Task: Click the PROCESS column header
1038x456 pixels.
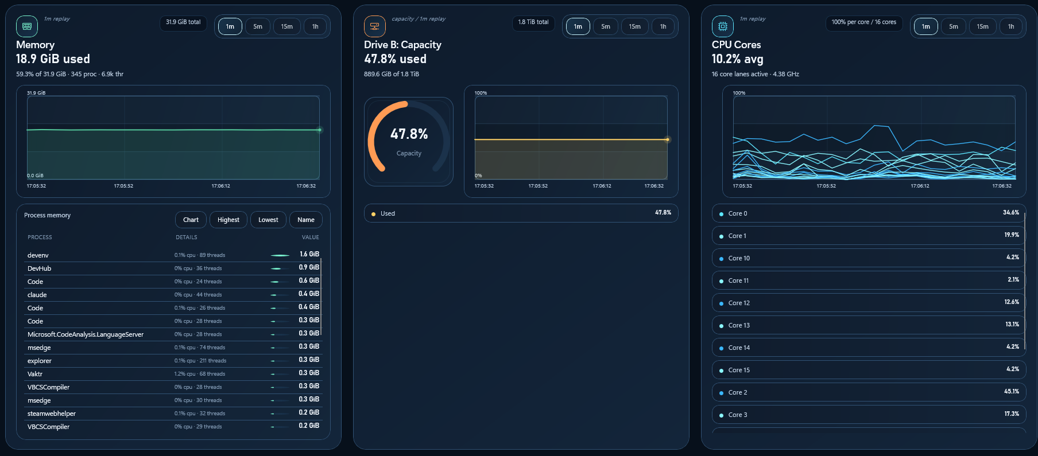Action: tap(40, 237)
